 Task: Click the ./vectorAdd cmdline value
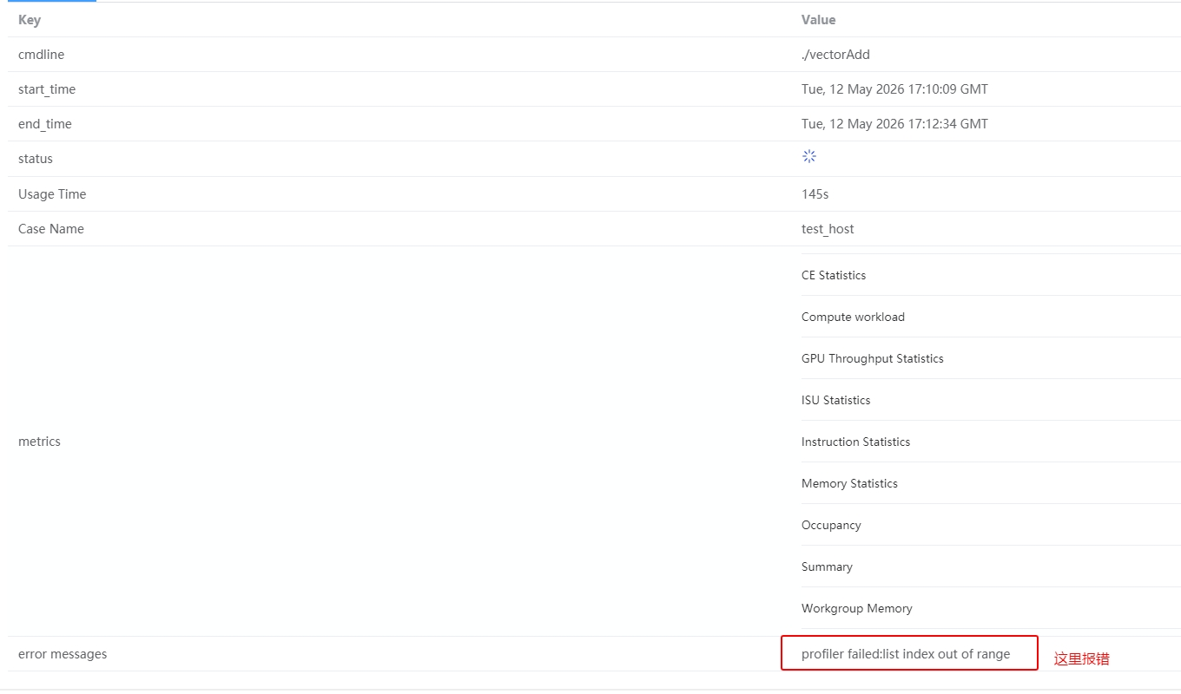(x=835, y=55)
